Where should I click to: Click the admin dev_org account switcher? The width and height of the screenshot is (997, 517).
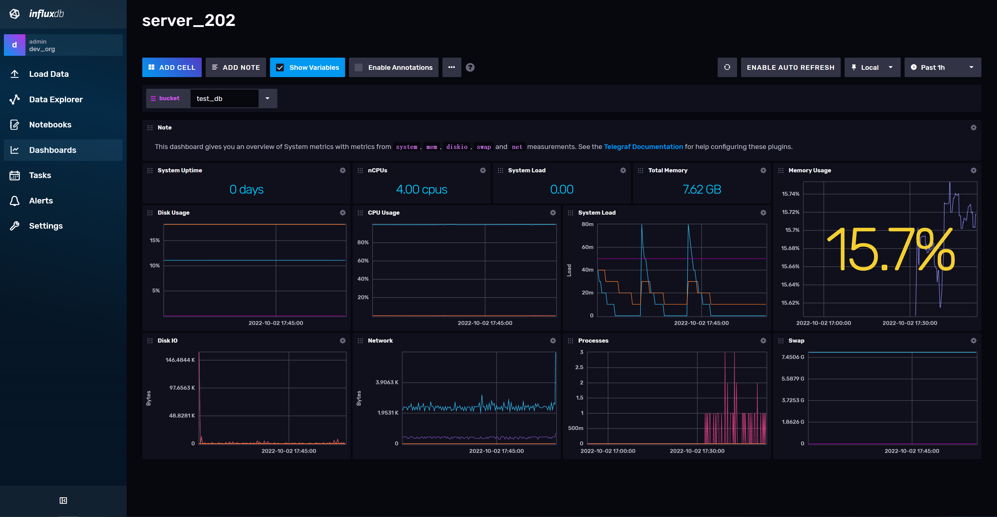(x=63, y=45)
